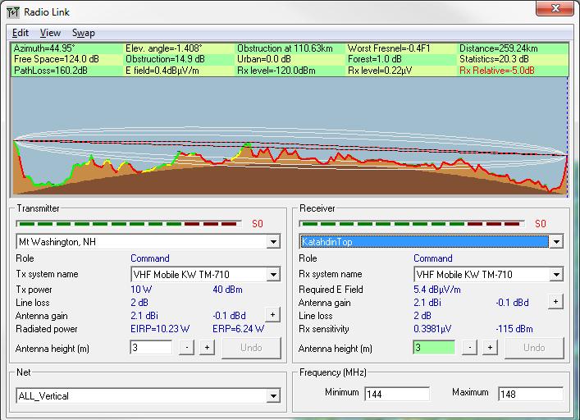Click the Minimum frequency input field
The height and width of the screenshot is (420, 580).
pyautogui.click(x=397, y=393)
